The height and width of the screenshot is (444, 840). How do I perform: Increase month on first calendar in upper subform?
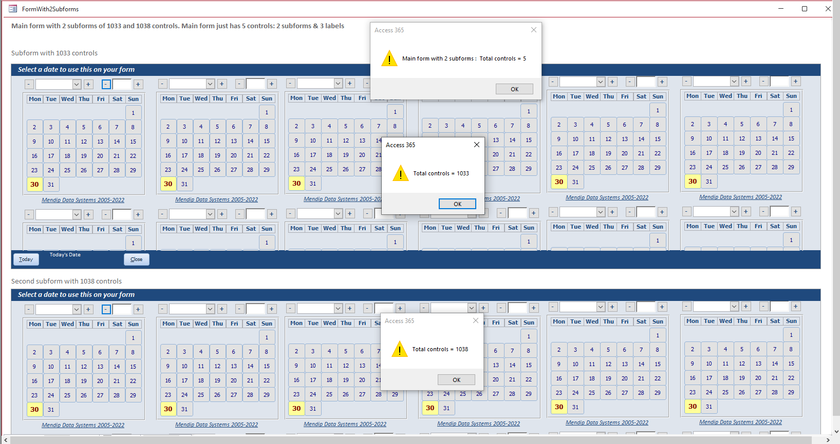pyautogui.click(x=88, y=84)
